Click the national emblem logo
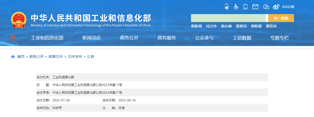Viewport: 314px width, 117px height. [x=19, y=20]
